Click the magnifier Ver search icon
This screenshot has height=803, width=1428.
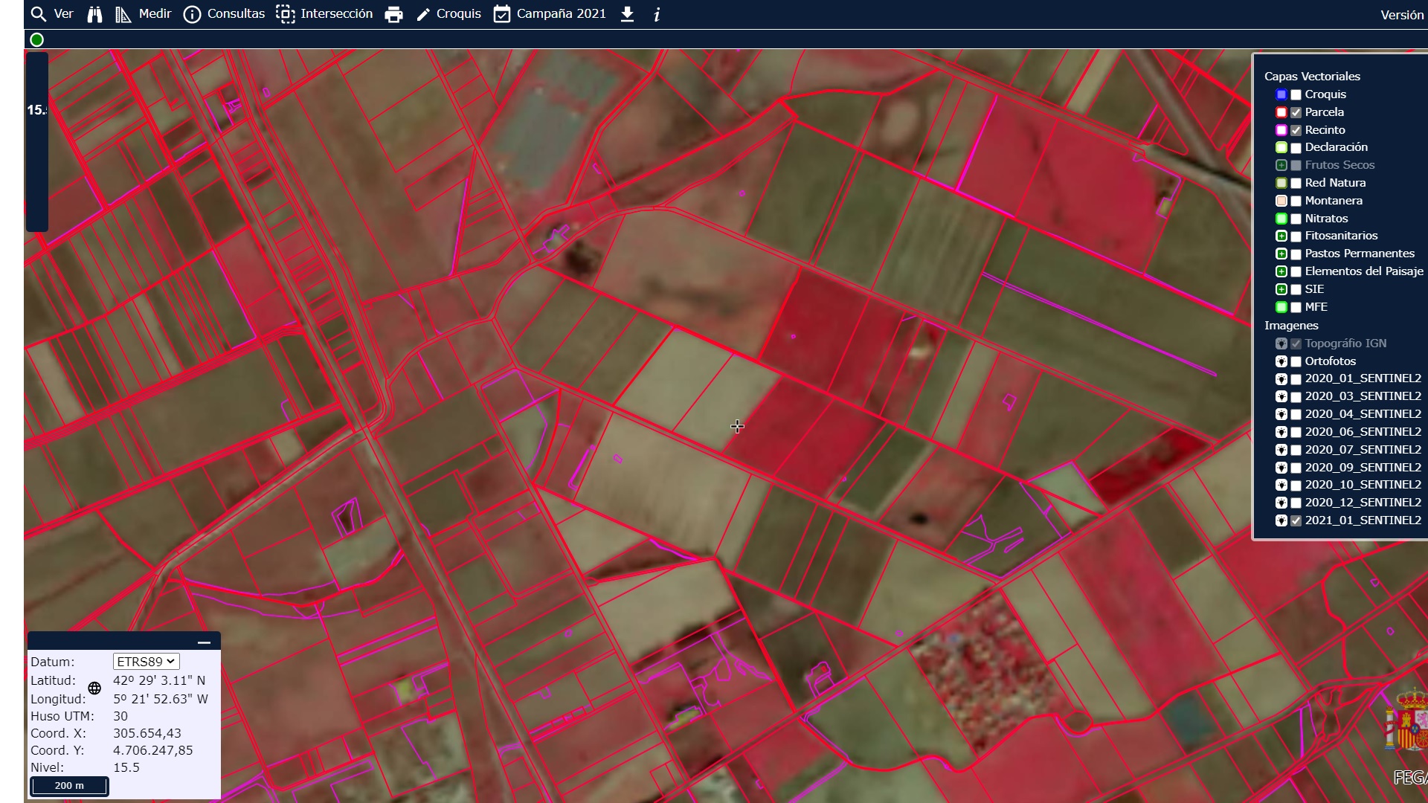point(39,14)
